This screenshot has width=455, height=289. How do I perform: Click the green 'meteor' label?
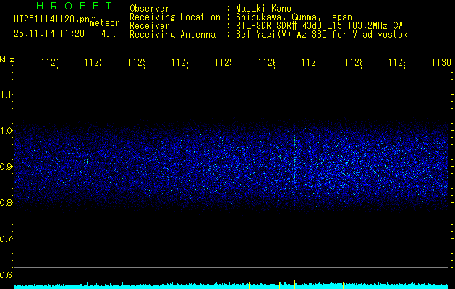[105, 23]
